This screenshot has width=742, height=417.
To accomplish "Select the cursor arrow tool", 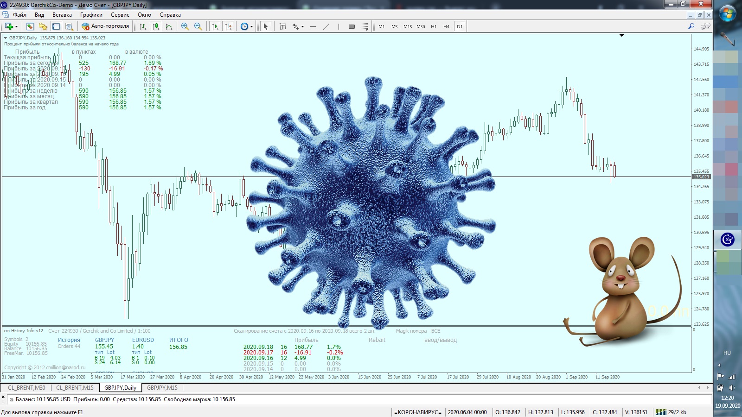I will pos(266,26).
